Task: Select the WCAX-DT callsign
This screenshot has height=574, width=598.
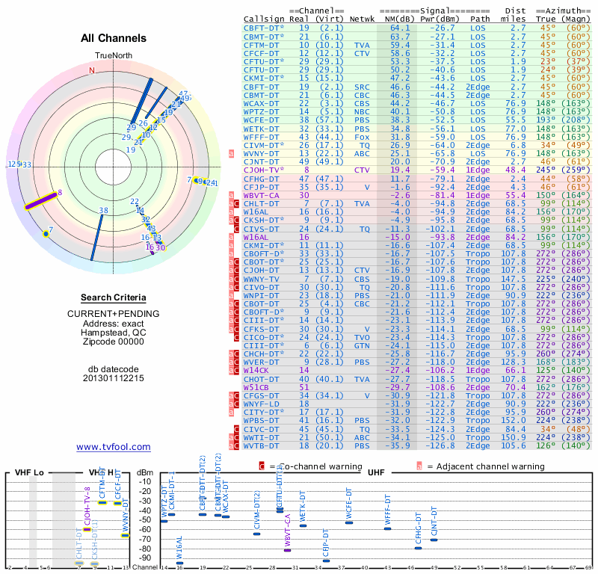Action: [262, 103]
